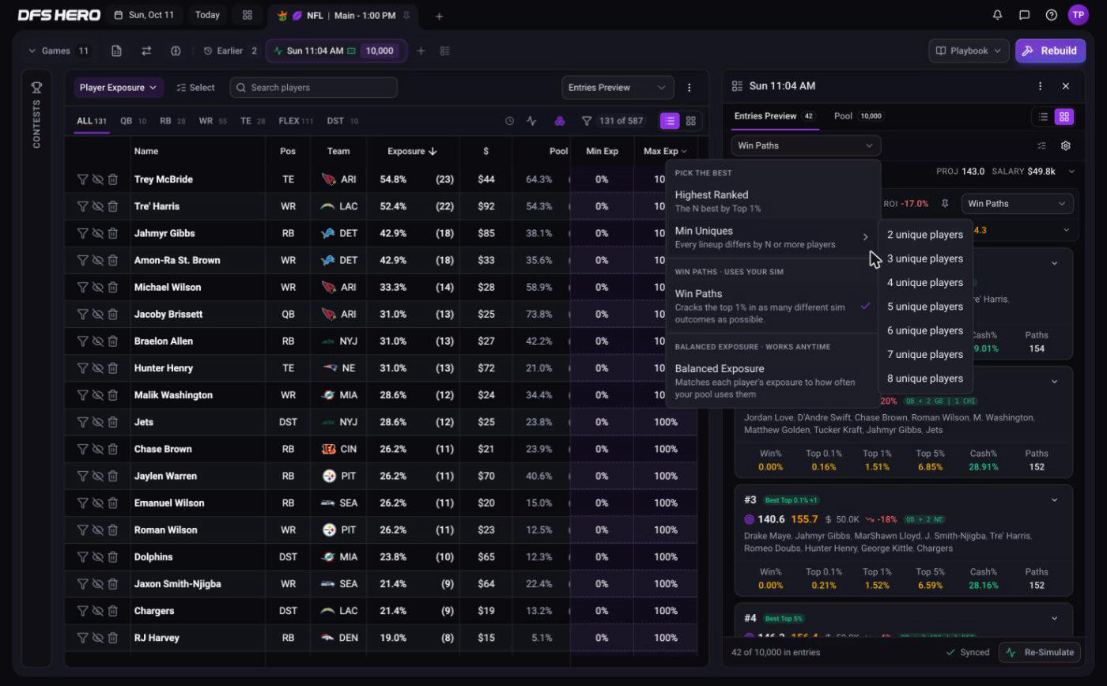The image size is (1107, 686).
Task: Collapse lineup #3 card chevron
Action: pyautogui.click(x=1055, y=499)
